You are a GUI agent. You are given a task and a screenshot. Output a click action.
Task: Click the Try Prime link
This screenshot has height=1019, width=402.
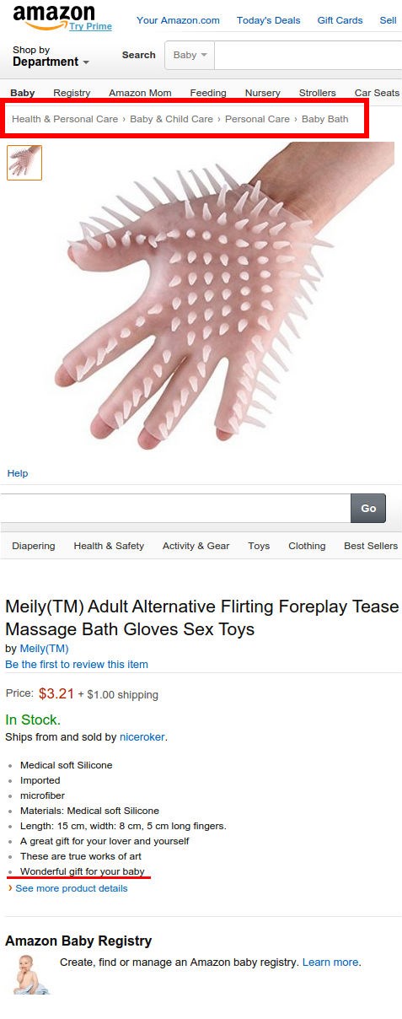(90, 26)
